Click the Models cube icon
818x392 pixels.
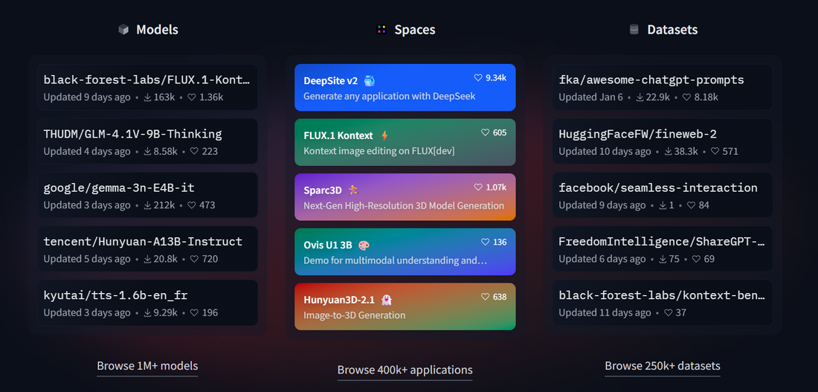123,30
